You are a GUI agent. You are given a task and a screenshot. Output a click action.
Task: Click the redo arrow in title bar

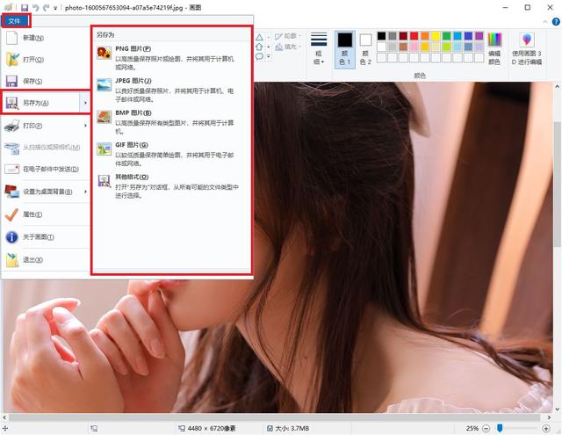(47, 8)
